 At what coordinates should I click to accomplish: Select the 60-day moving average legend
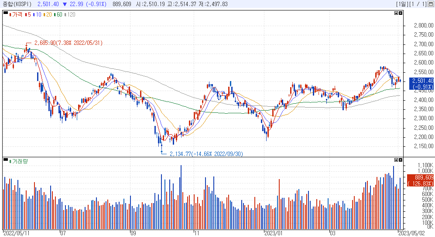pyautogui.click(x=58, y=14)
